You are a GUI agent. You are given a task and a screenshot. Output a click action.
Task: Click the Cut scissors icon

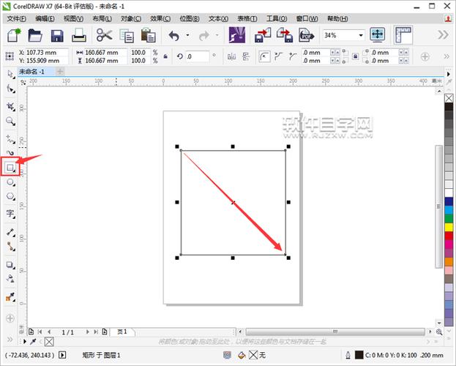click(104, 35)
